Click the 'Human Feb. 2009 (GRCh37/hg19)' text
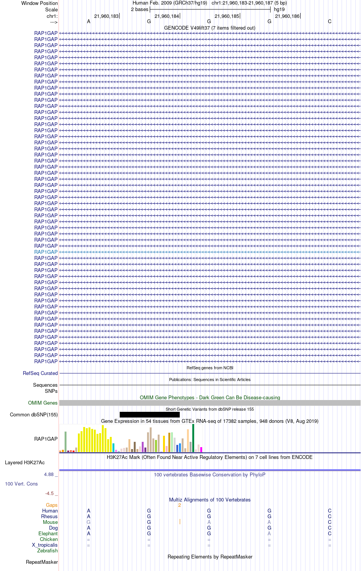The height and width of the screenshot is (571, 361). point(170,3)
